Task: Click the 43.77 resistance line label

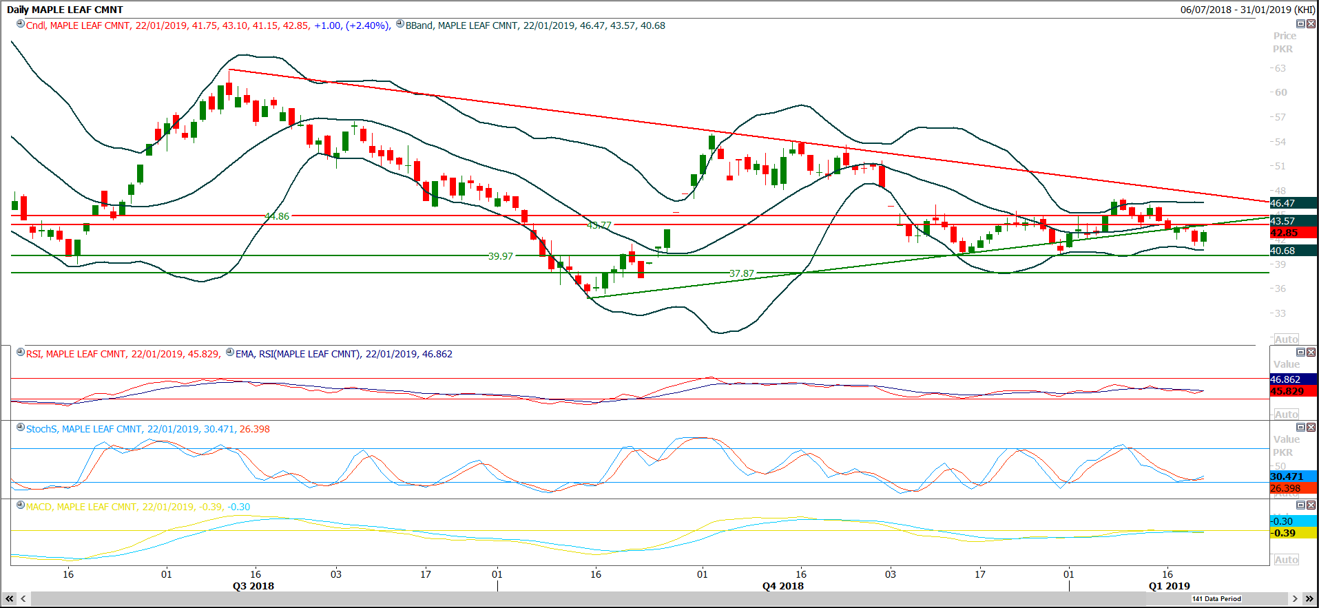Action: pyautogui.click(x=599, y=225)
